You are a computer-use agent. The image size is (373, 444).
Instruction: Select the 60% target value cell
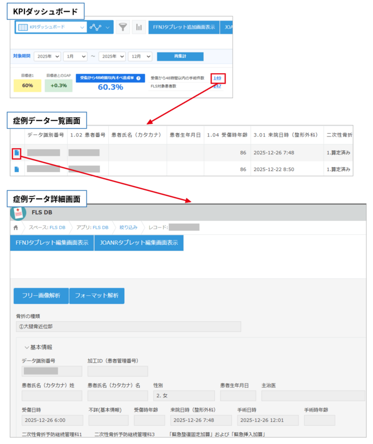click(27, 85)
